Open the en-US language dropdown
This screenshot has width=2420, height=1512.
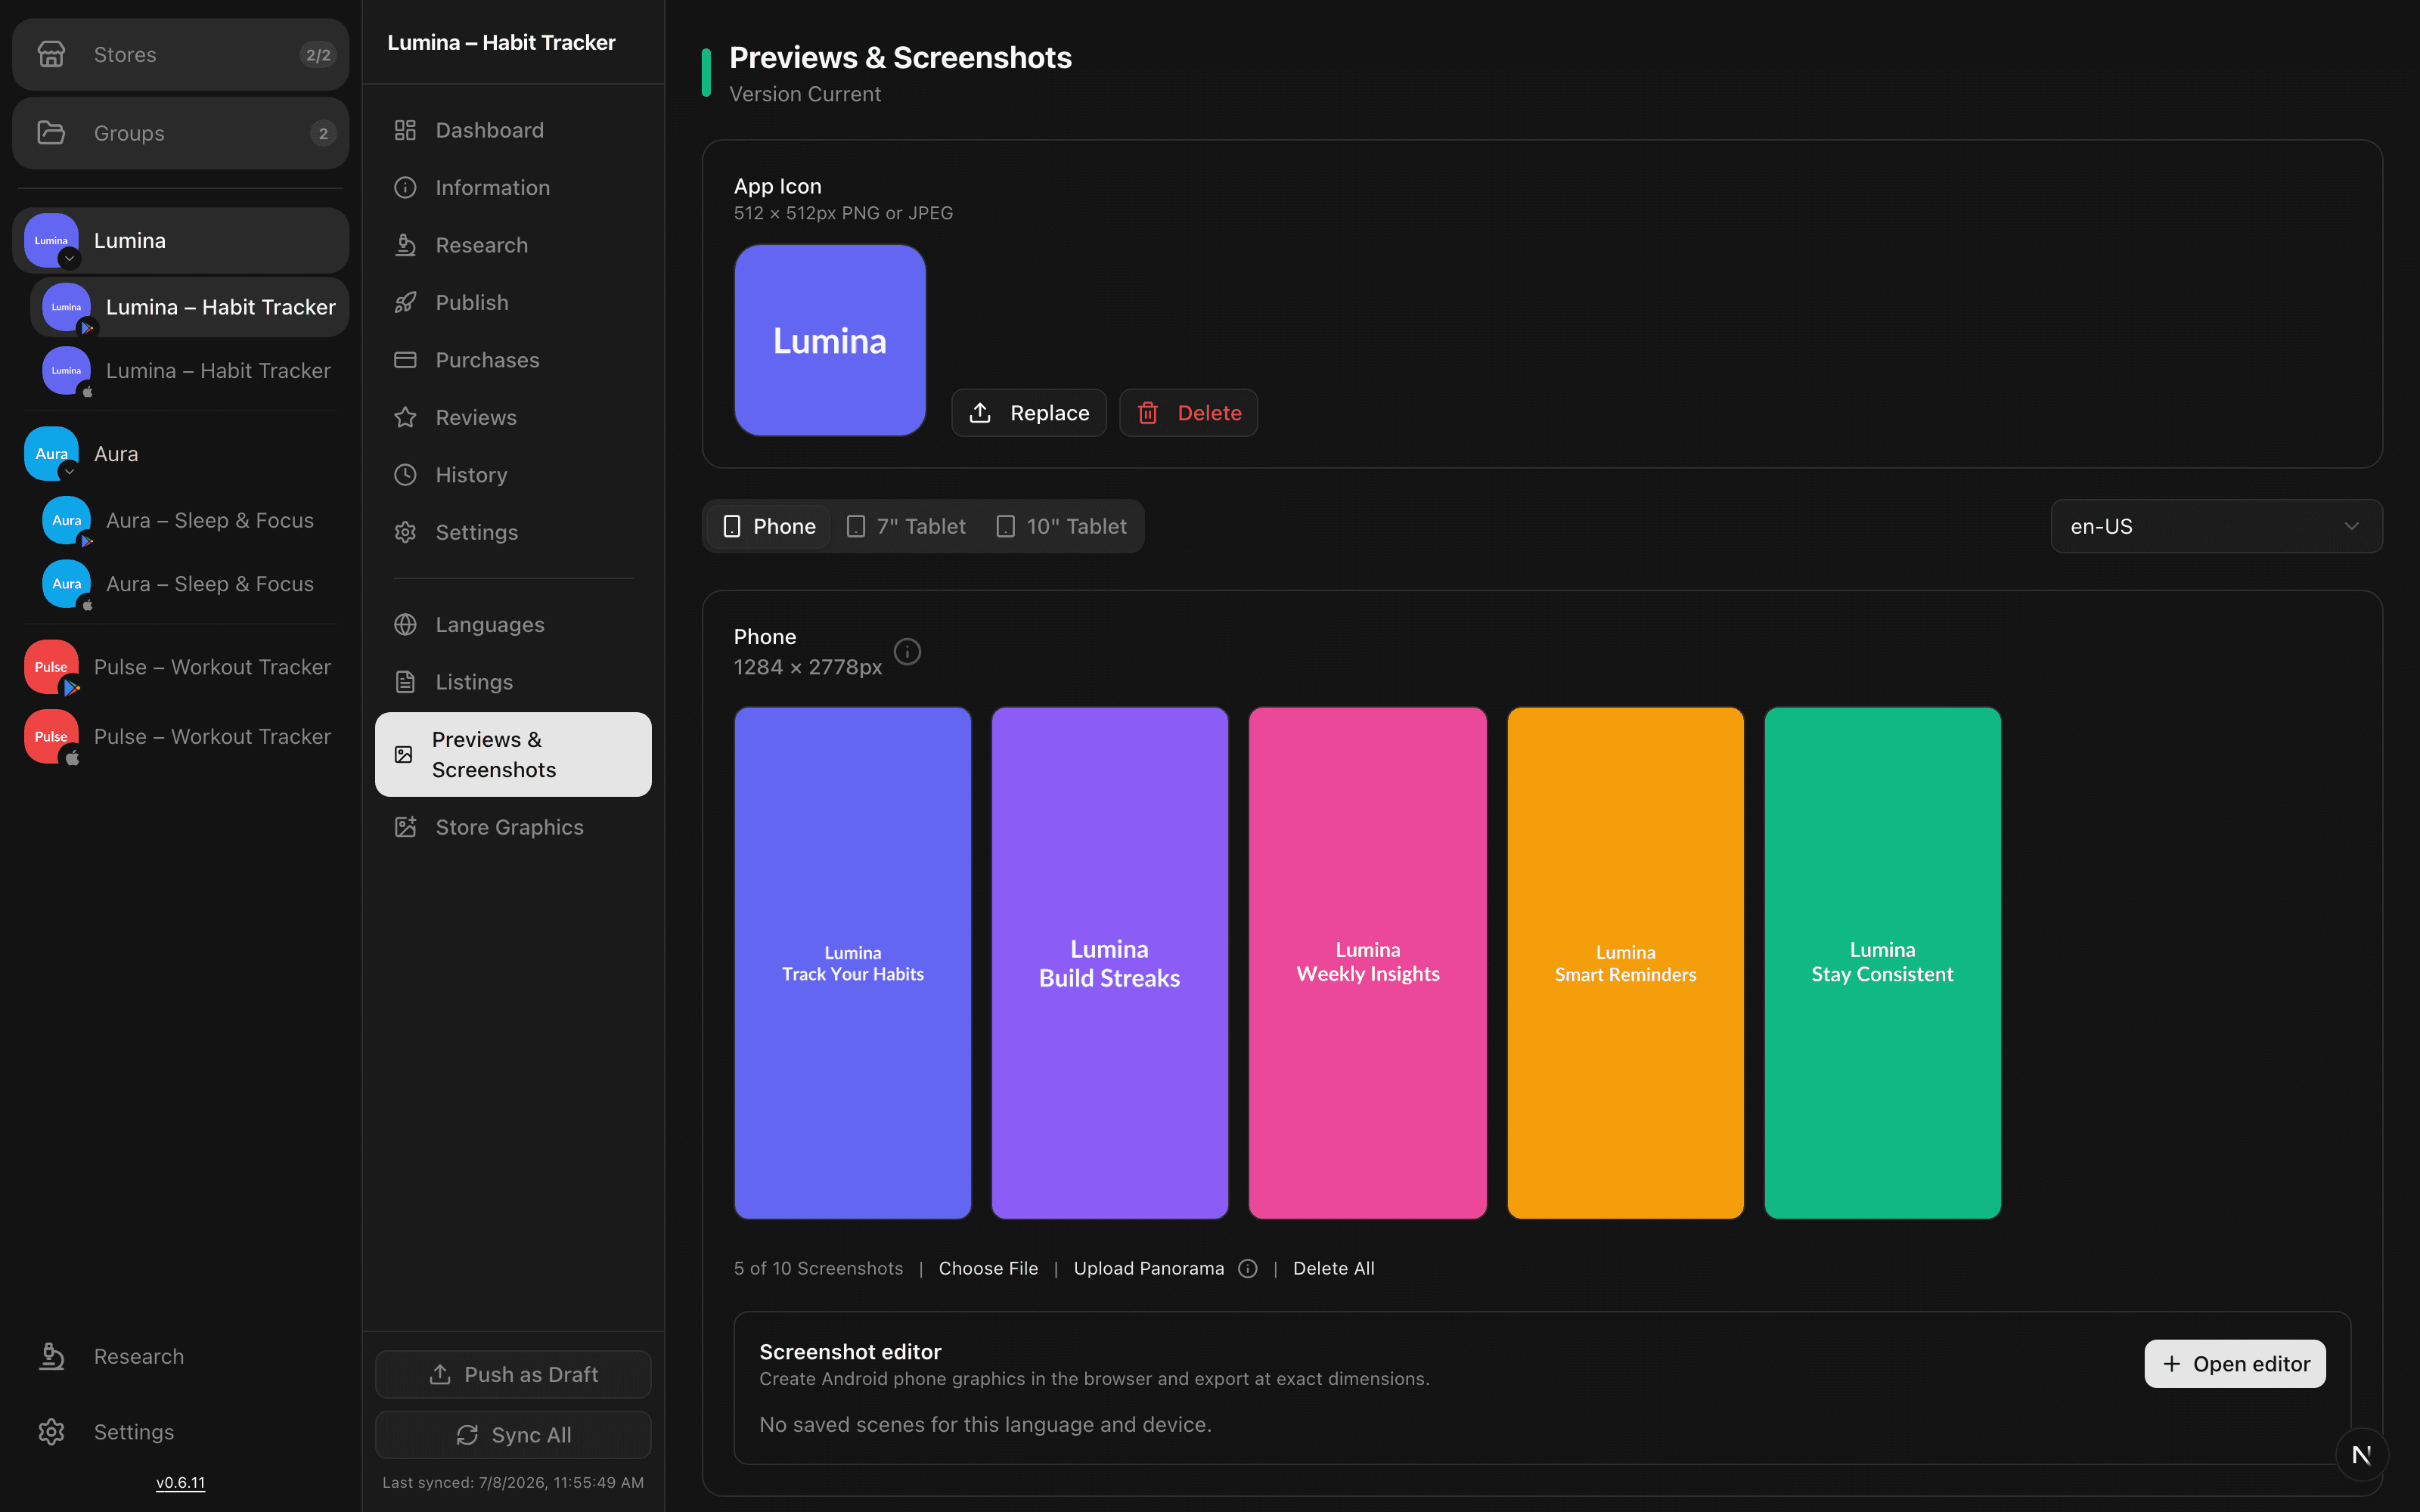click(x=2216, y=526)
